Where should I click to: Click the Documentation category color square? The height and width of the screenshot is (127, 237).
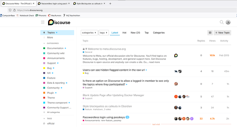[44, 48]
